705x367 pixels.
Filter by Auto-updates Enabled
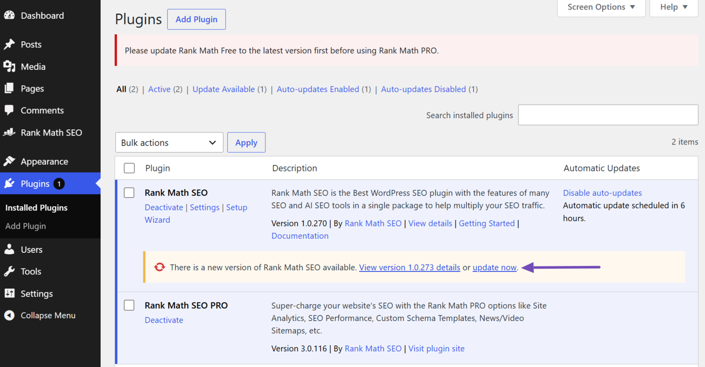click(318, 89)
